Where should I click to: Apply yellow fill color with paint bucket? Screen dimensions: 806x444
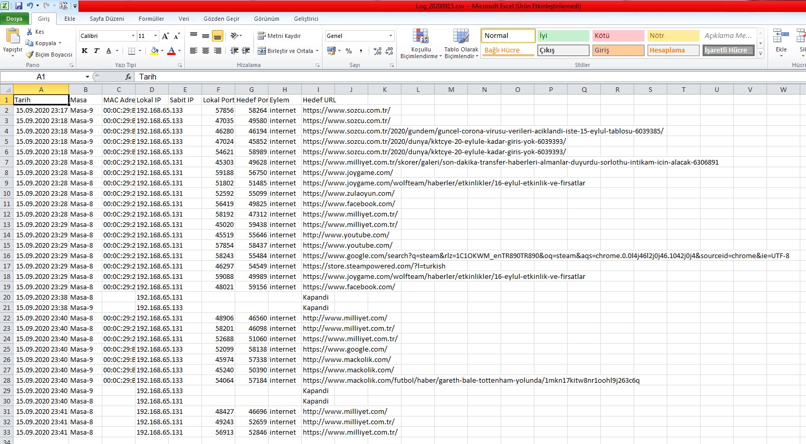pos(154,51)
